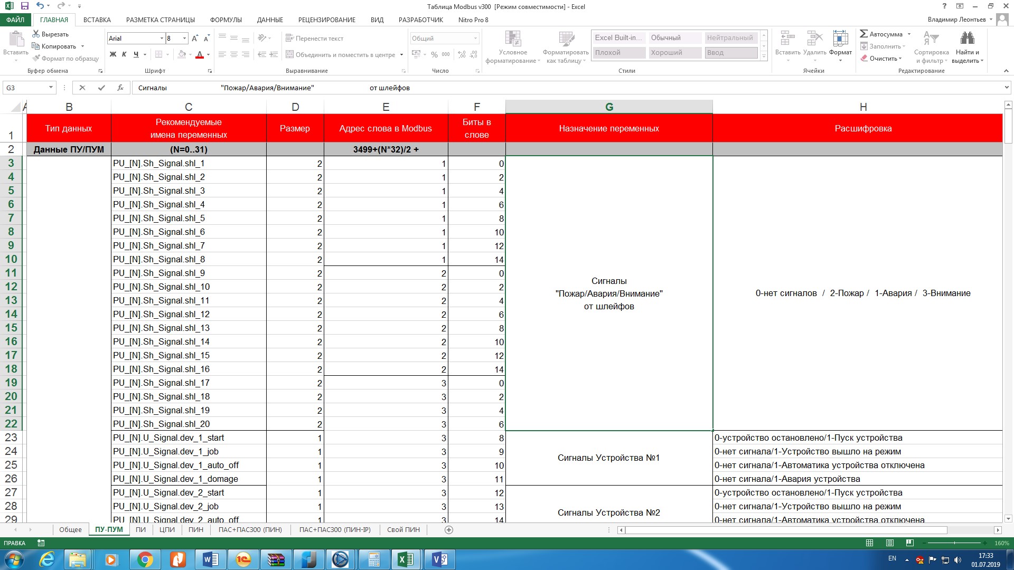Open the borders dropdown arrow
This screenshot has width=1014, height=570.
(167, 54)
